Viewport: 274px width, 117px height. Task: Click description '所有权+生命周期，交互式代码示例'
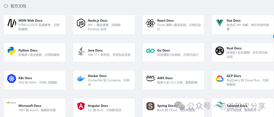(x=247, y=55)
